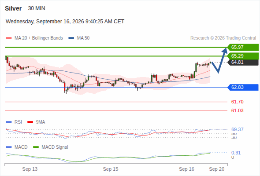Click the 62.83 pivot price tag
260x176 pixels.
point(243,87)
